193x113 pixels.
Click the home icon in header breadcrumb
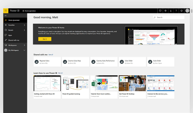[23, 11]
